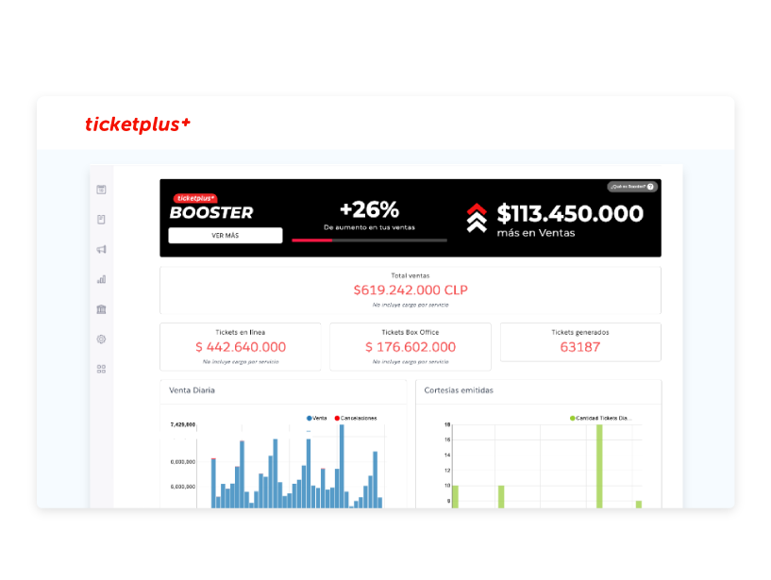Click the bank box-office icon in sidebar
The width and height of the screenshot is (771, 580).
pos(101,309)
